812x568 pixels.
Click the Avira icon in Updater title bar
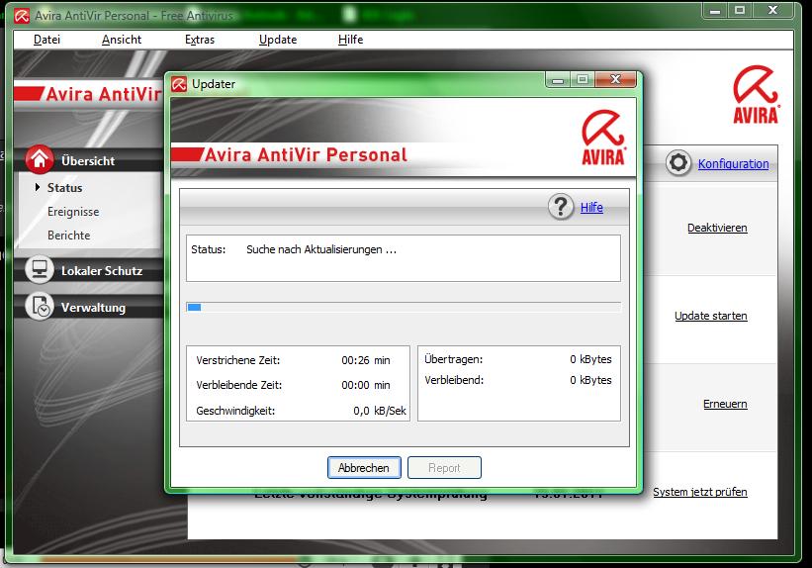pyautogui.click(x=179, y=84)
